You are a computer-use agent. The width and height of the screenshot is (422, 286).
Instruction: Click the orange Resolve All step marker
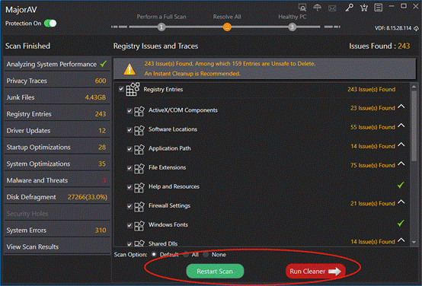click(227, 27)
